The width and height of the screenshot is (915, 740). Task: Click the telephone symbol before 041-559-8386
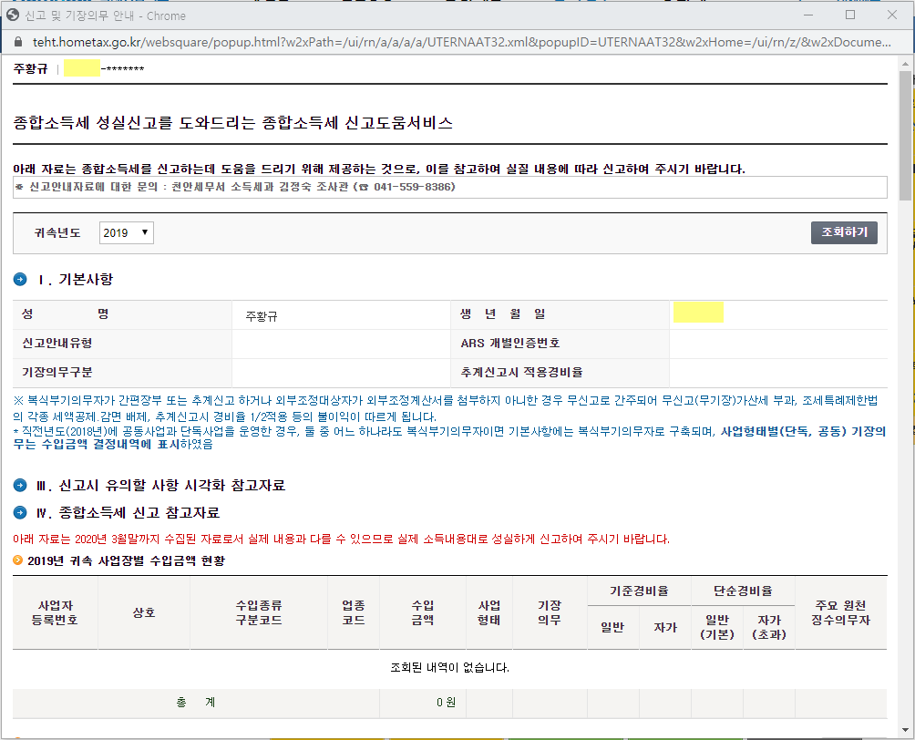tap(363, 187)
